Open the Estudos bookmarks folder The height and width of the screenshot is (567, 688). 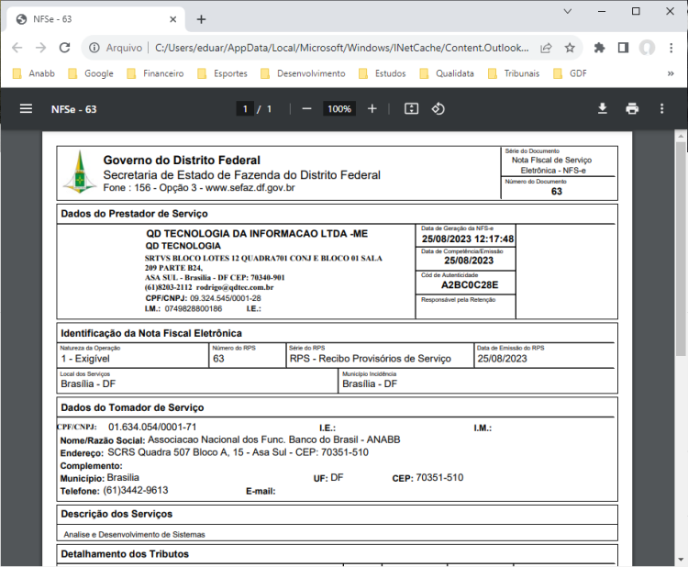pyautogui.click(x=383, y=73)
